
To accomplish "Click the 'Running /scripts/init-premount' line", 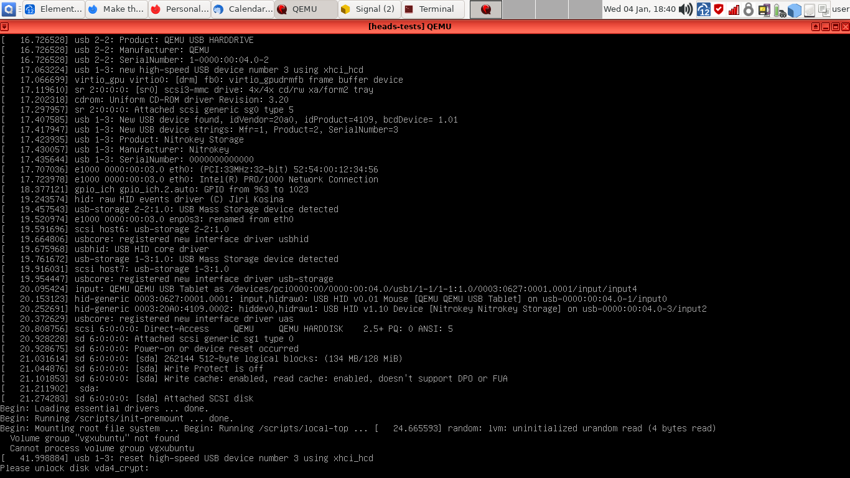I will click(x=117, y=418).
